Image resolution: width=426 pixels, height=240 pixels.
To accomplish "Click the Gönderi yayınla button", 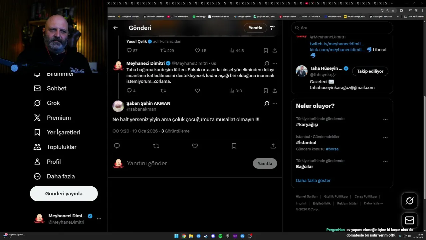I will (64, 194).
